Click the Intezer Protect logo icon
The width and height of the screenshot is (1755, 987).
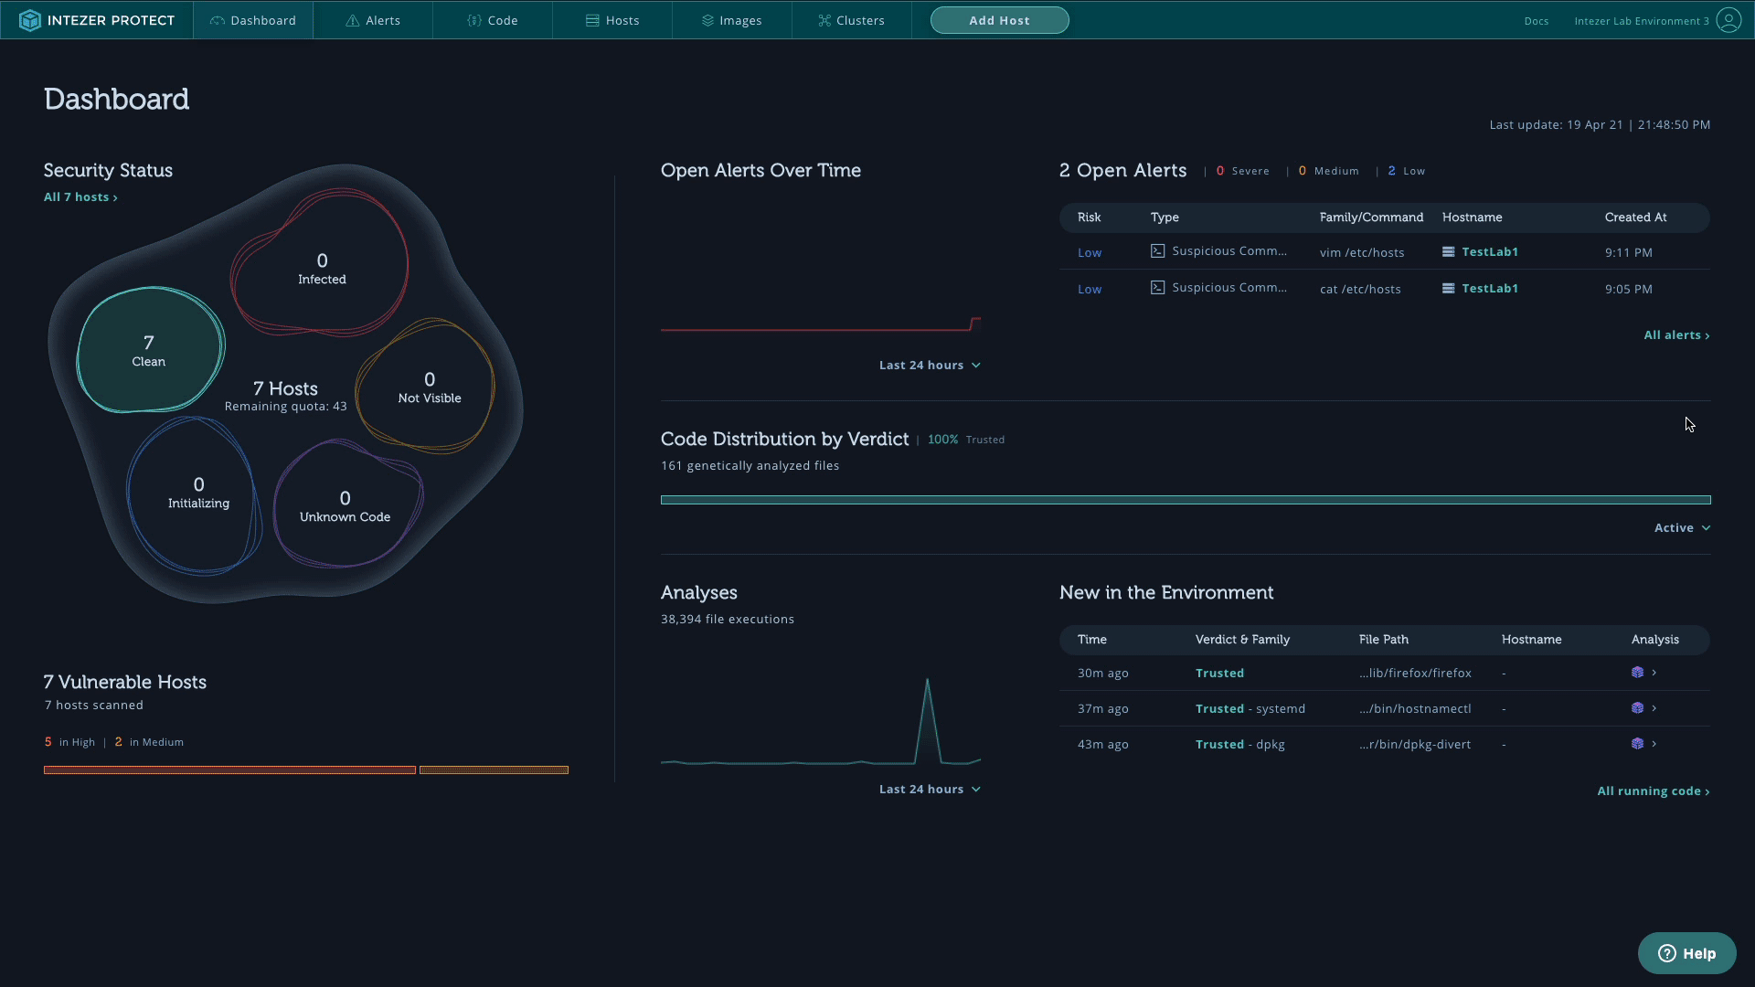[29, 20]
